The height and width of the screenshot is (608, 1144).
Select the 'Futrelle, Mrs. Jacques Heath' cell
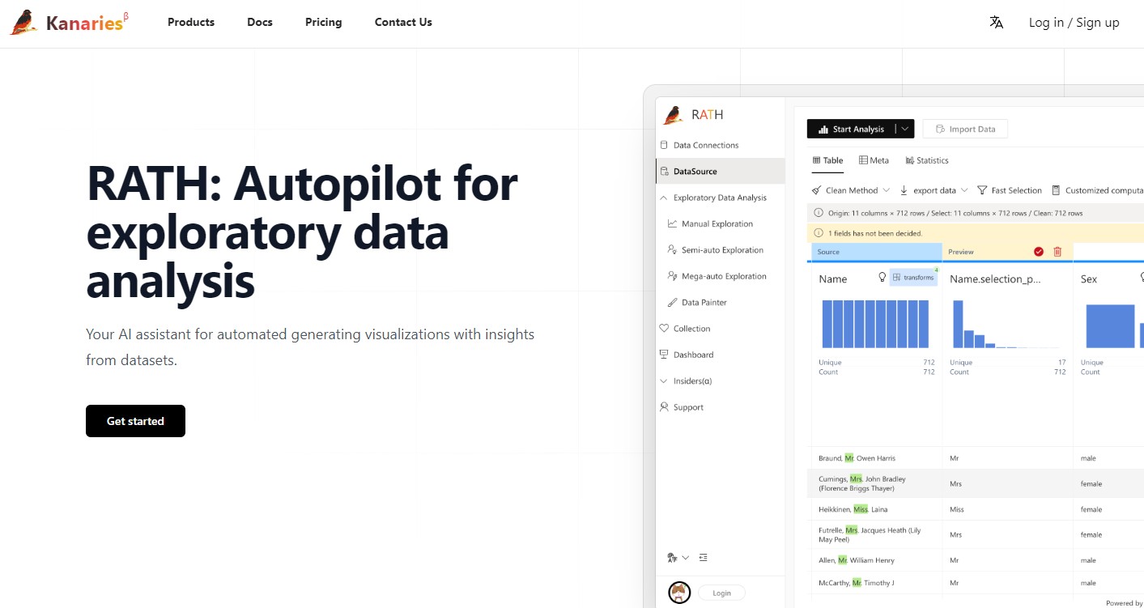(x=876, y=534)
